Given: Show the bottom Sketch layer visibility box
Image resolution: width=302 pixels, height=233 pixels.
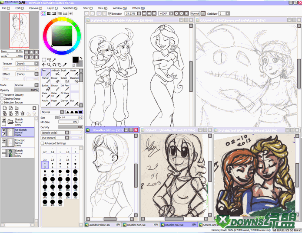Looking at the screenshot, I should click(x=3, y=151).
